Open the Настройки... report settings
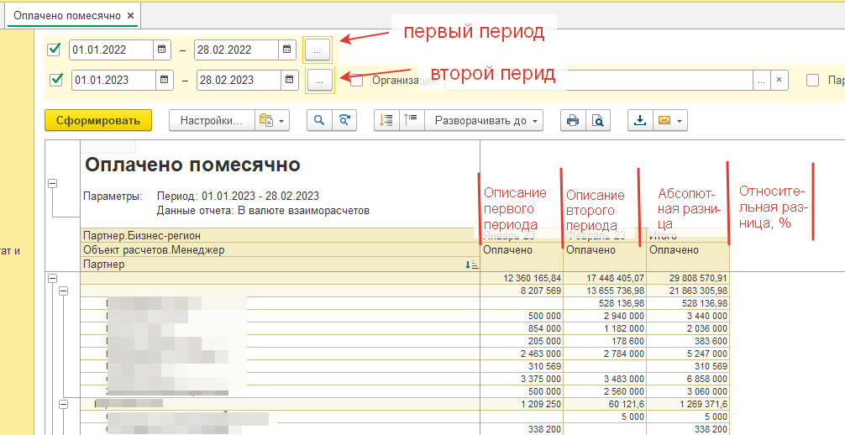Screen dimensions: 845x435 pyautogui.click(x=211, y=120)
